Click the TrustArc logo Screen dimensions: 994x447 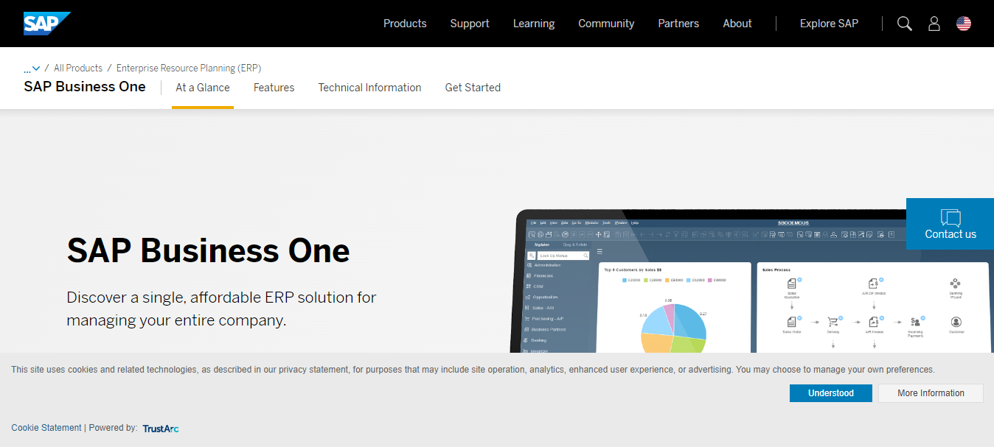tap(161, 428)
